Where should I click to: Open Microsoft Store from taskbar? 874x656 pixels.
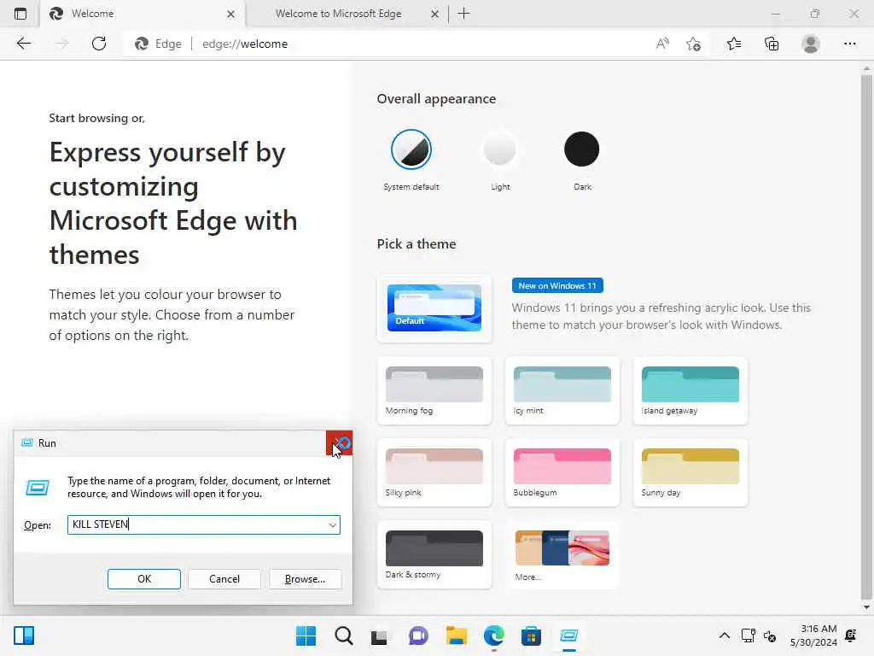[x=531, y=635]
